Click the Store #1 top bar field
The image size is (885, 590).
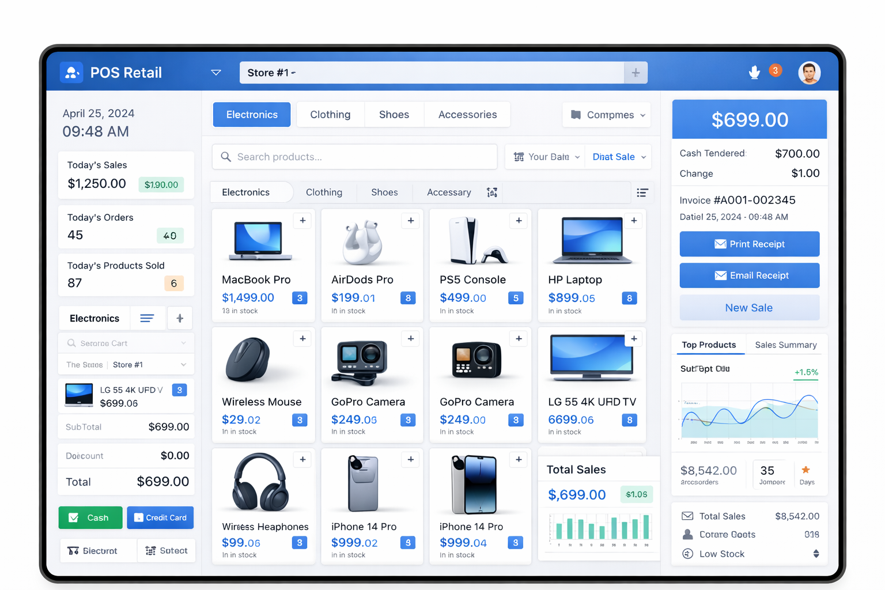coord(432,73)
